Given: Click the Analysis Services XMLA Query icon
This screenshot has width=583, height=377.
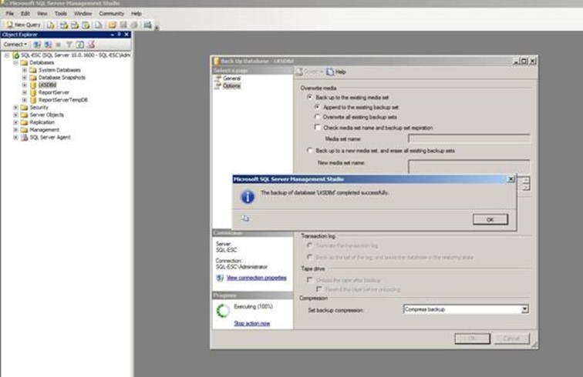Looking at the screenshot, I should (86, 25).
